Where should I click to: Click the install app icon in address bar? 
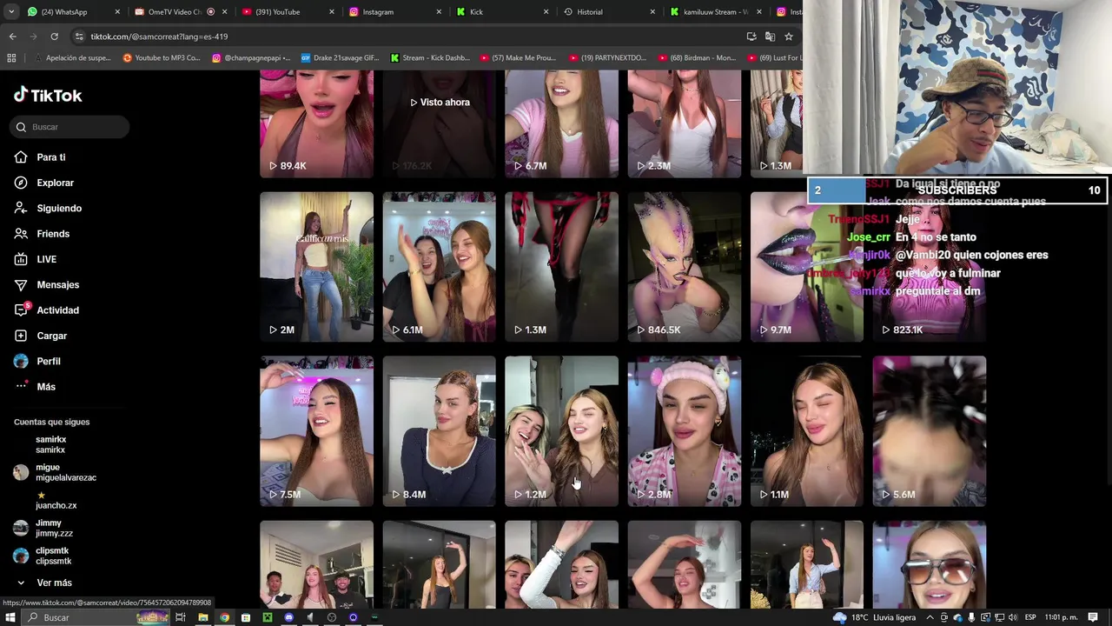[751, 37]
